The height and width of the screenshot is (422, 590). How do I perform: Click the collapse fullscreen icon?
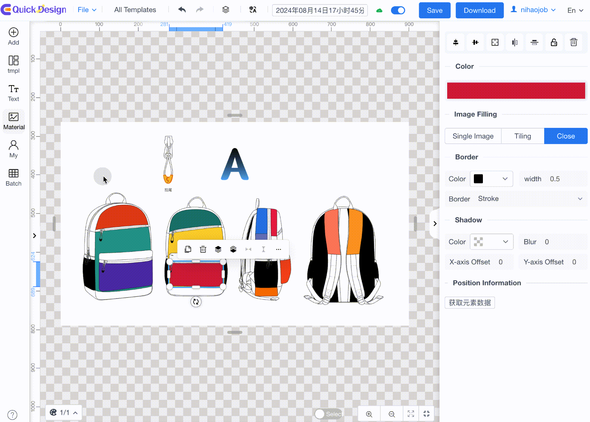point(426,414)
